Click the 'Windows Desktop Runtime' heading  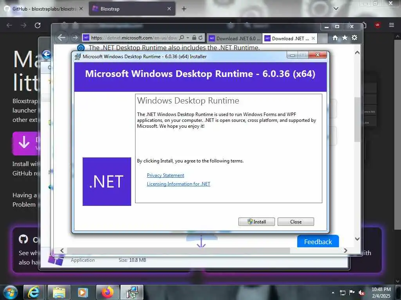coord(188,100)
